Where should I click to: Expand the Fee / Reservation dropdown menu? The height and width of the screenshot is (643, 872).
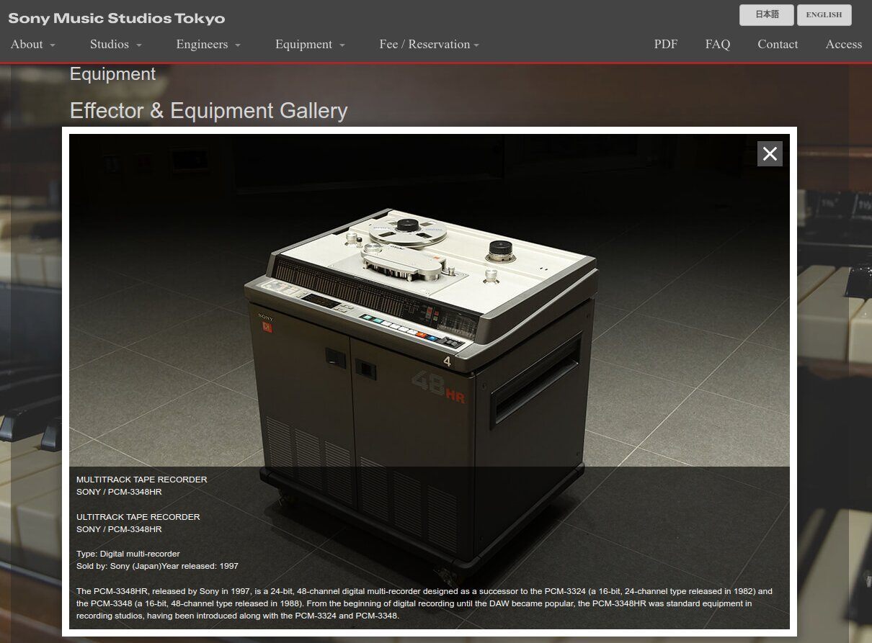point(430,44)
